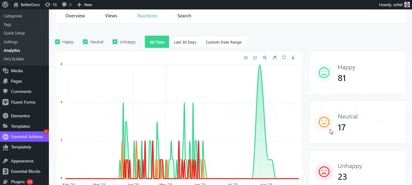
Task: Click the chart zoom in plus icon
Action: coord(245,58)
